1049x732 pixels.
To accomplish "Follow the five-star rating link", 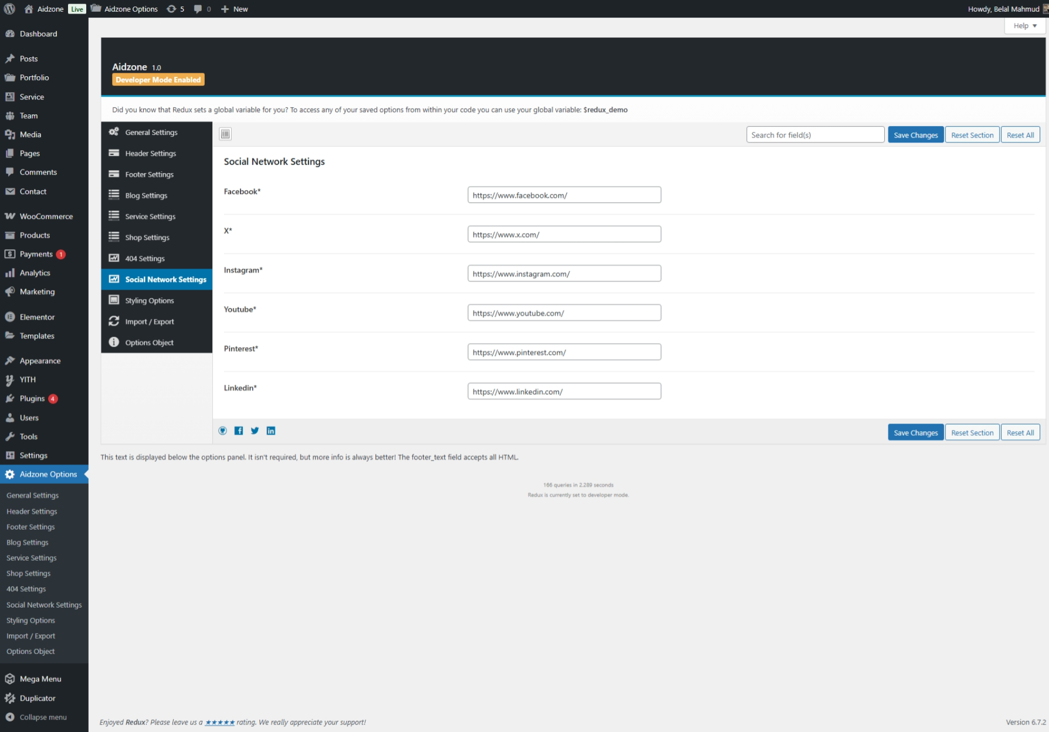I will tap(220, 723).
